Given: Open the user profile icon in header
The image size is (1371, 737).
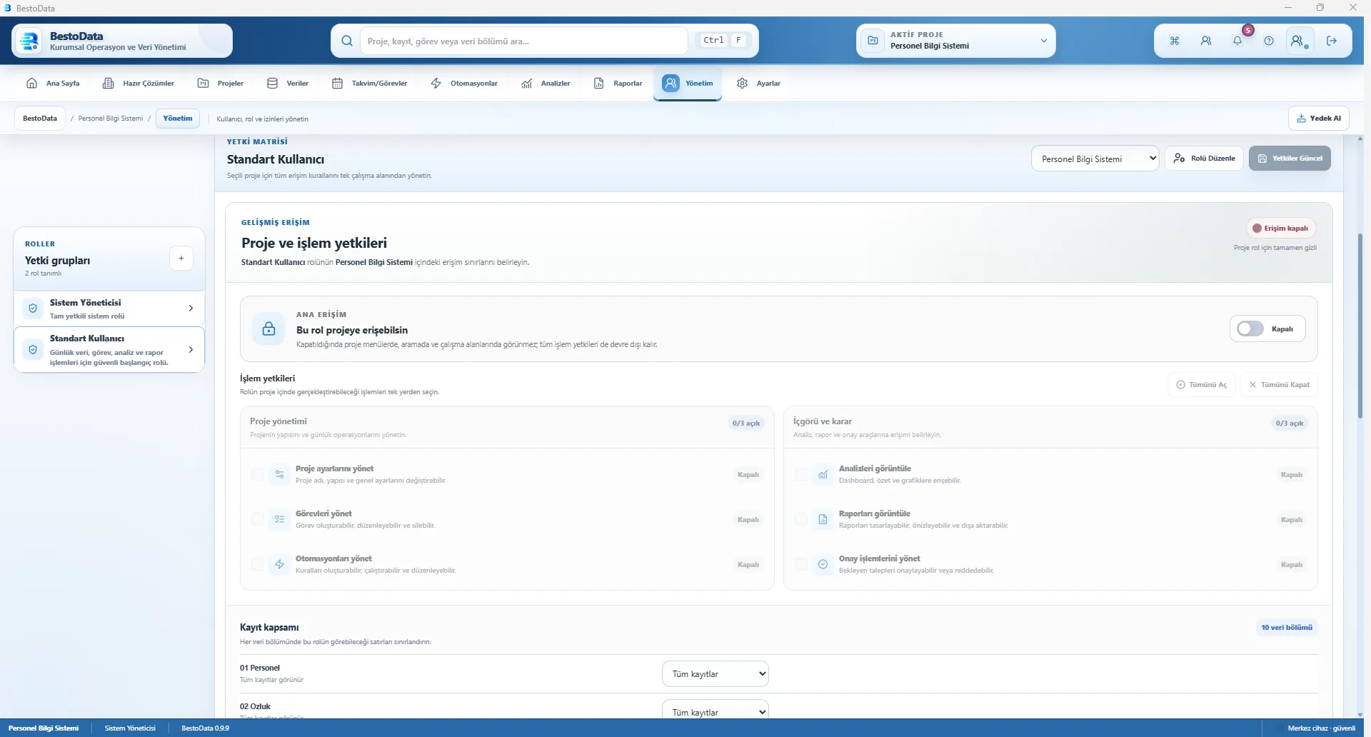Looking at the screenshot, I should pos(1300,41).
